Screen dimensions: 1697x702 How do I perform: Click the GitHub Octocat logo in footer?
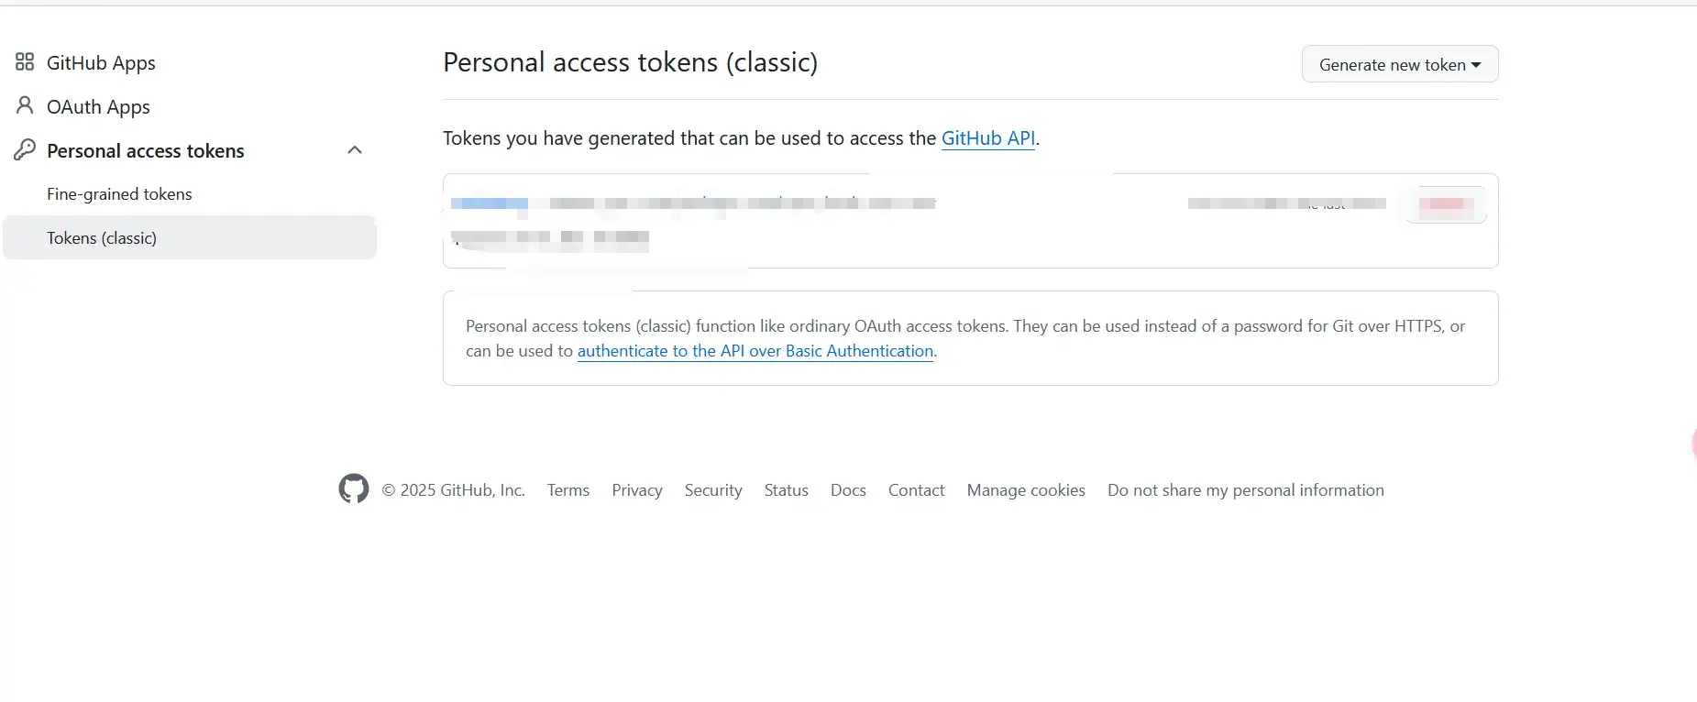pyautogui.click(x=354, y=489)
